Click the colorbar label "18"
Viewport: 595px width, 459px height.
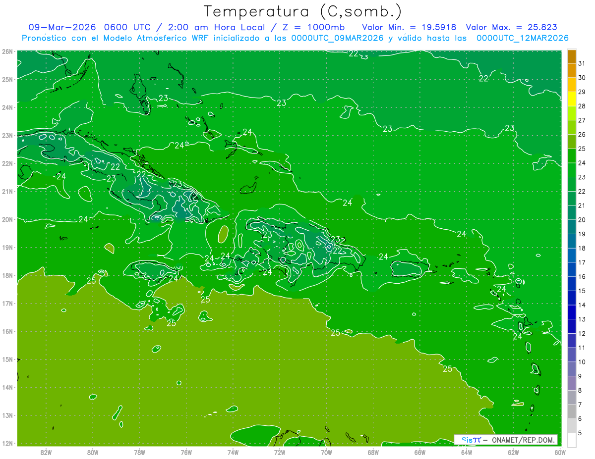[x=582, y=248]
